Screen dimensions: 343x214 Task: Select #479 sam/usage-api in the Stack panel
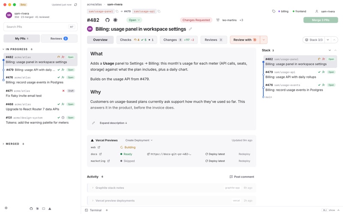click(x=300, y=74)
